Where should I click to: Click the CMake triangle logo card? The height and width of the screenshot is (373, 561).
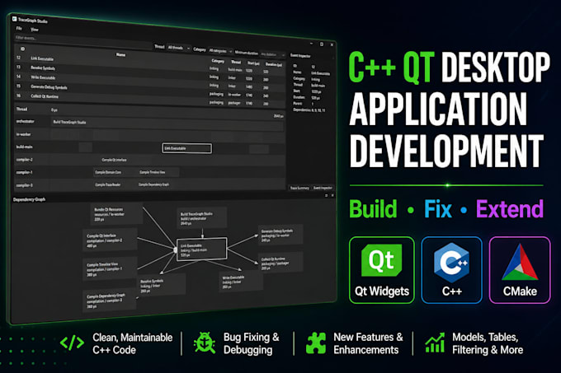(520, 270)
